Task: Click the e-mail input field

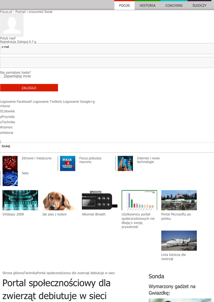Action: pos(107,49)
